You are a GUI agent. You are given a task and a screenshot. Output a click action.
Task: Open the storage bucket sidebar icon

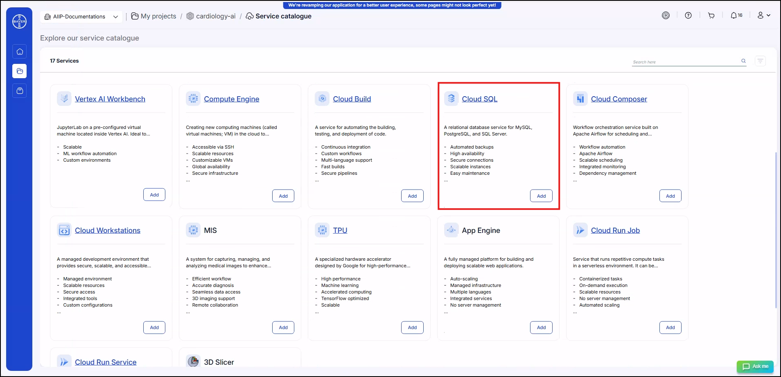click(20, 91)
